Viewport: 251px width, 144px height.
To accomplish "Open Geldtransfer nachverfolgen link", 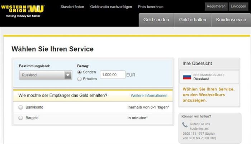I will pos(111,7).
